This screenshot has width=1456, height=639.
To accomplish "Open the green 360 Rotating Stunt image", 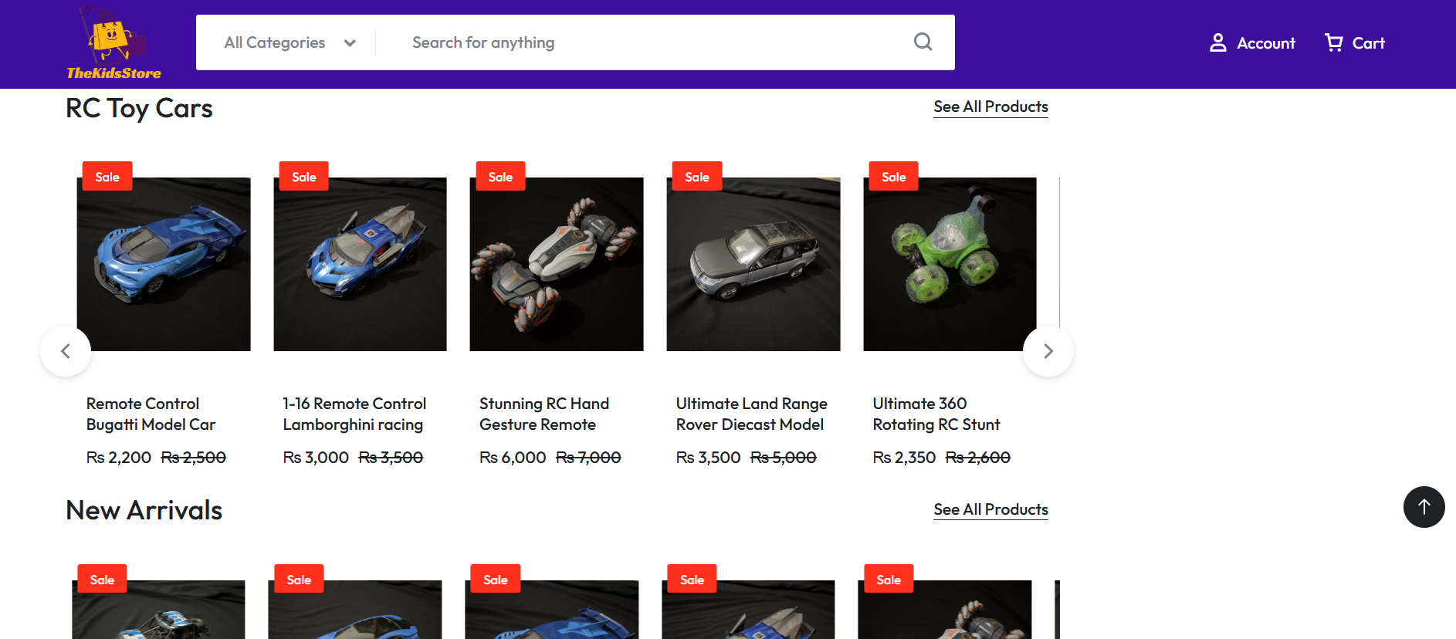I will click(x=950, y=264).
